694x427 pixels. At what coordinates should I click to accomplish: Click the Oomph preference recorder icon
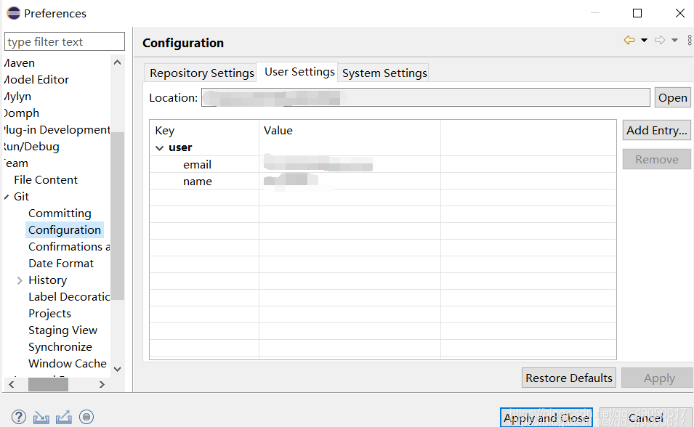[86, 417]
